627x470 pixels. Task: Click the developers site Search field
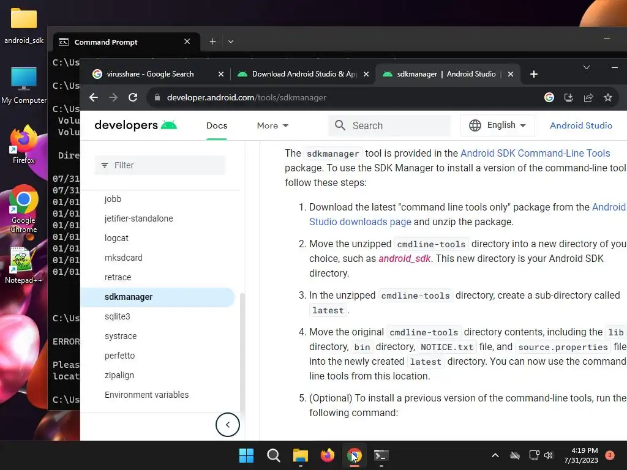[389, 125]
